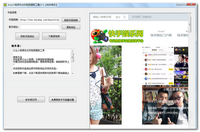
Task: Open the 帖子 search type dropdown
Action: pyautogui.click(x=118, y=17)
